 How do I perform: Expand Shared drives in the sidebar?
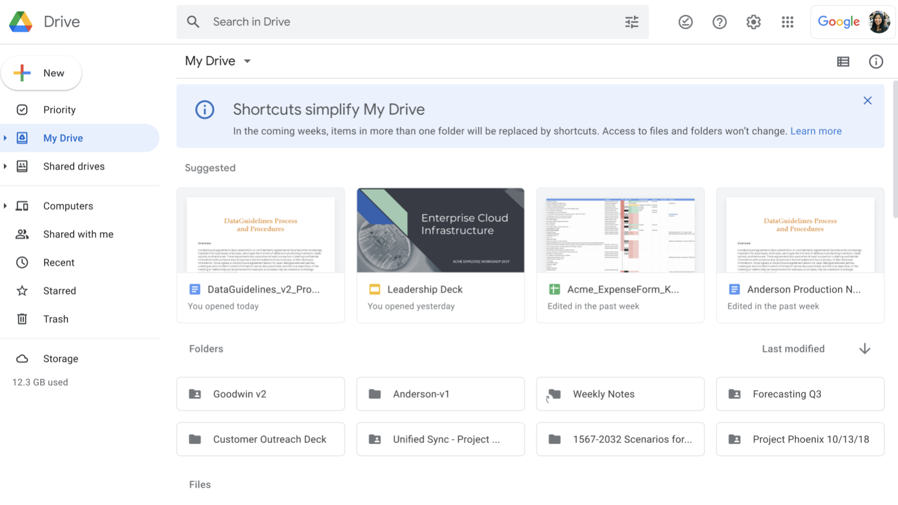pos(5,166)
